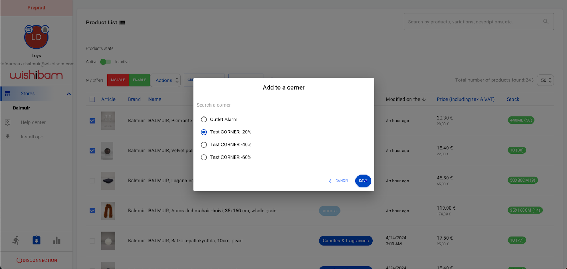This screenshot has height=269, width=567.
Task: Sort by the Stock column header
Action: coord(513,99)
